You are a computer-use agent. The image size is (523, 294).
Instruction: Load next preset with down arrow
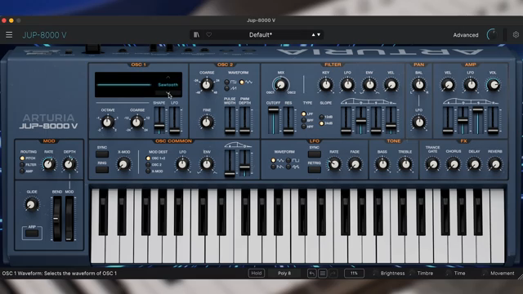pos(319,34)
